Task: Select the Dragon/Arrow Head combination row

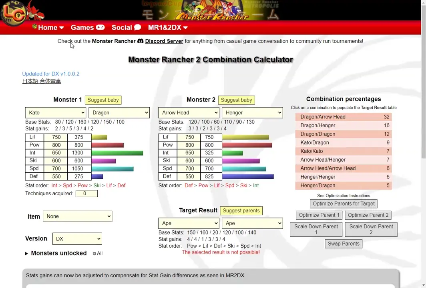Action: coord(343,117)
